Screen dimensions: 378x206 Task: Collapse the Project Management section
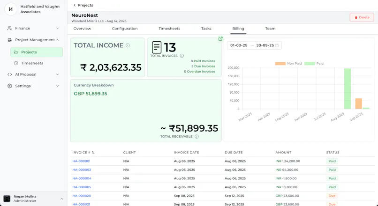click(x=33, y=40)
